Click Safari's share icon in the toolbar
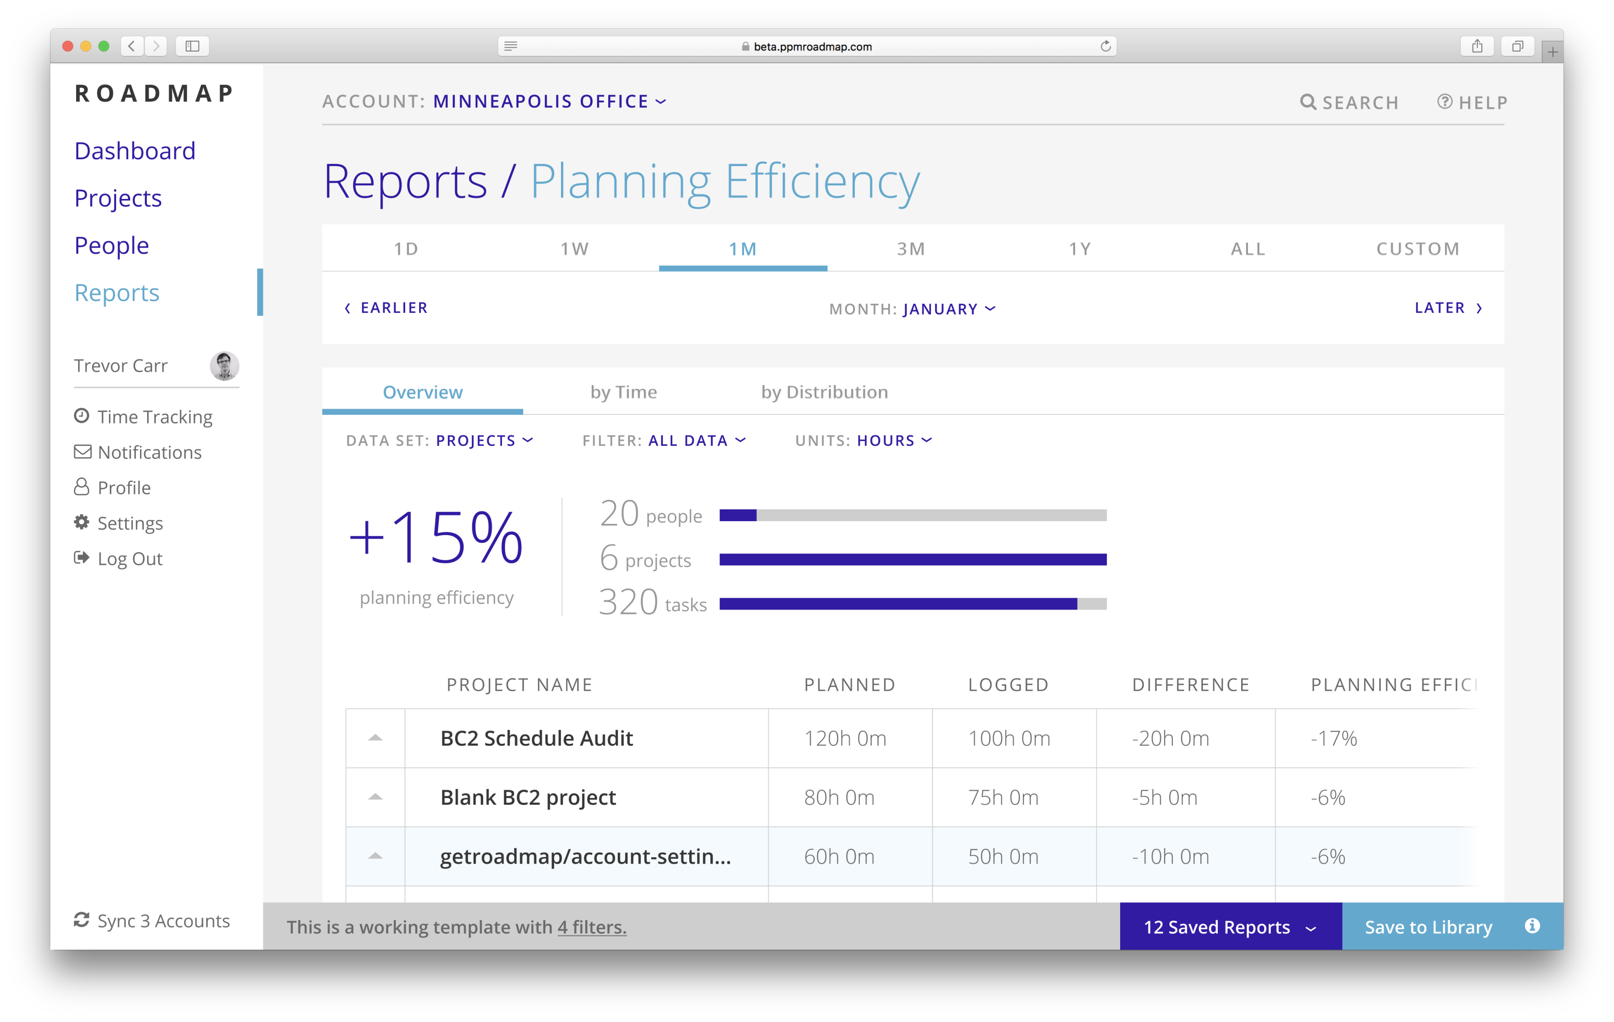Screen dimensions: 1614x1022 [x=1477, y=46]
